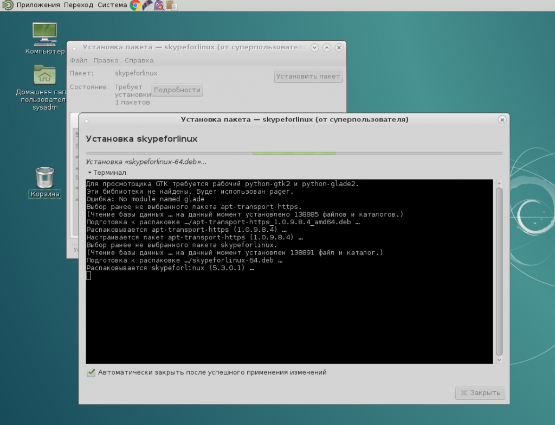This screenshot has width=555, height=425.
Task: Click terminal line 'Распаковывается skypeforlinux (5.3.0.1)'
Action: 170,268
